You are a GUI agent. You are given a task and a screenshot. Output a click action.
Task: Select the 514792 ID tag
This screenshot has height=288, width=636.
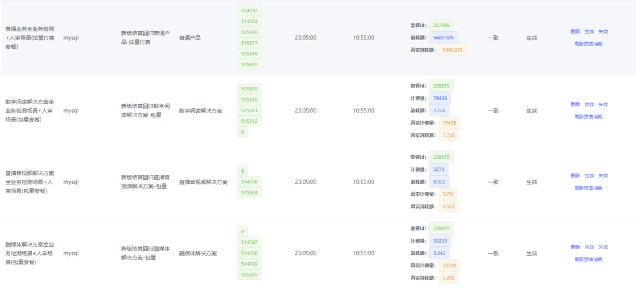tap(249, 11)
